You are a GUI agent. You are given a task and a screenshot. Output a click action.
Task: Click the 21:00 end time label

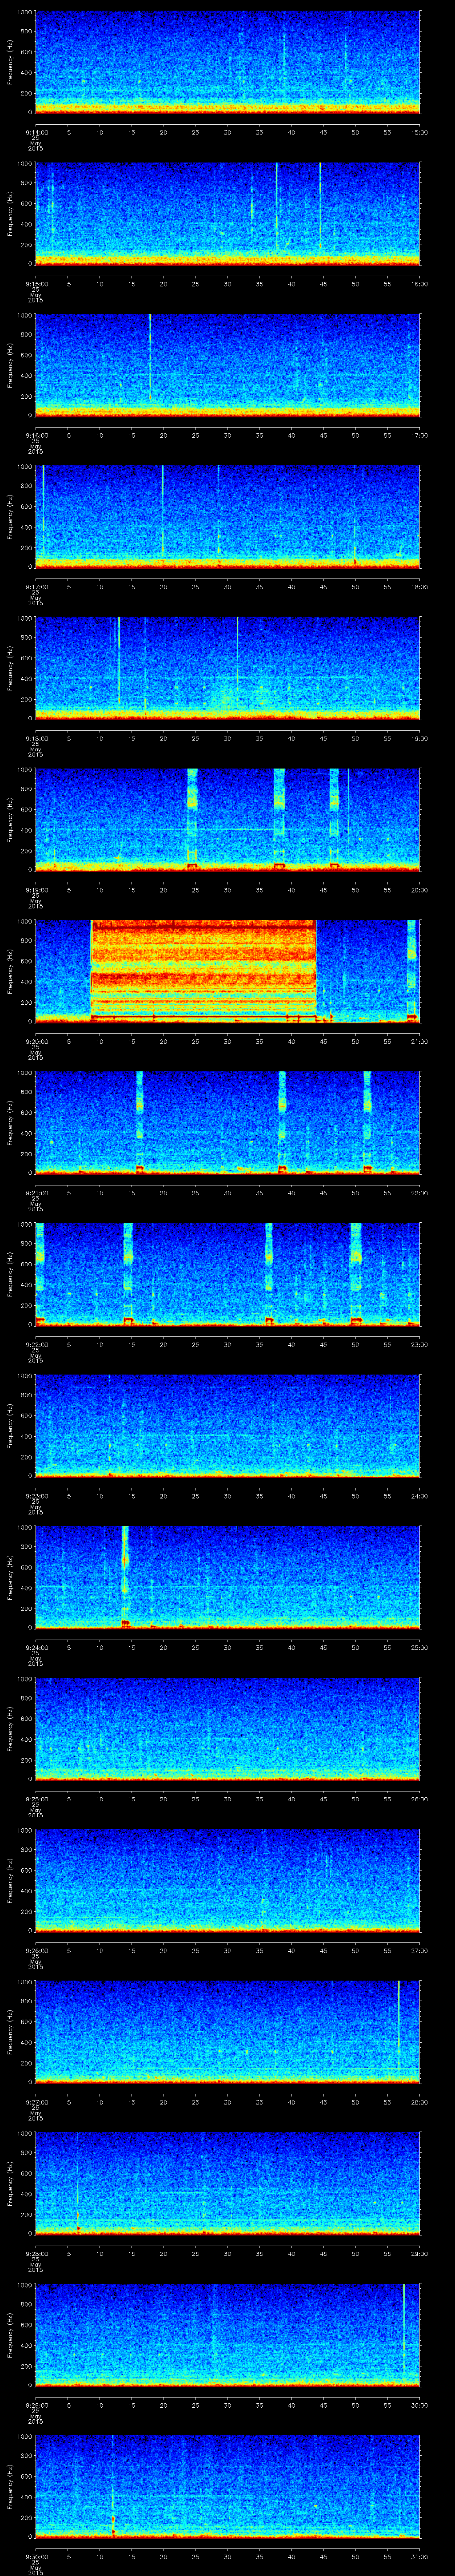[420, 1041]
